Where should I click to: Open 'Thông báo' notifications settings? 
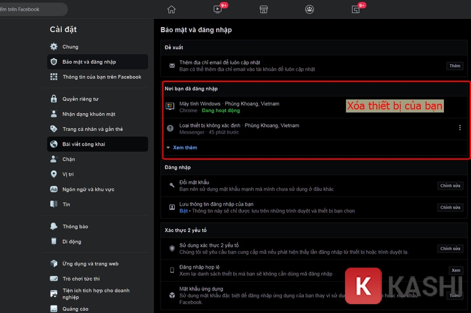click(x=75, y=226)
